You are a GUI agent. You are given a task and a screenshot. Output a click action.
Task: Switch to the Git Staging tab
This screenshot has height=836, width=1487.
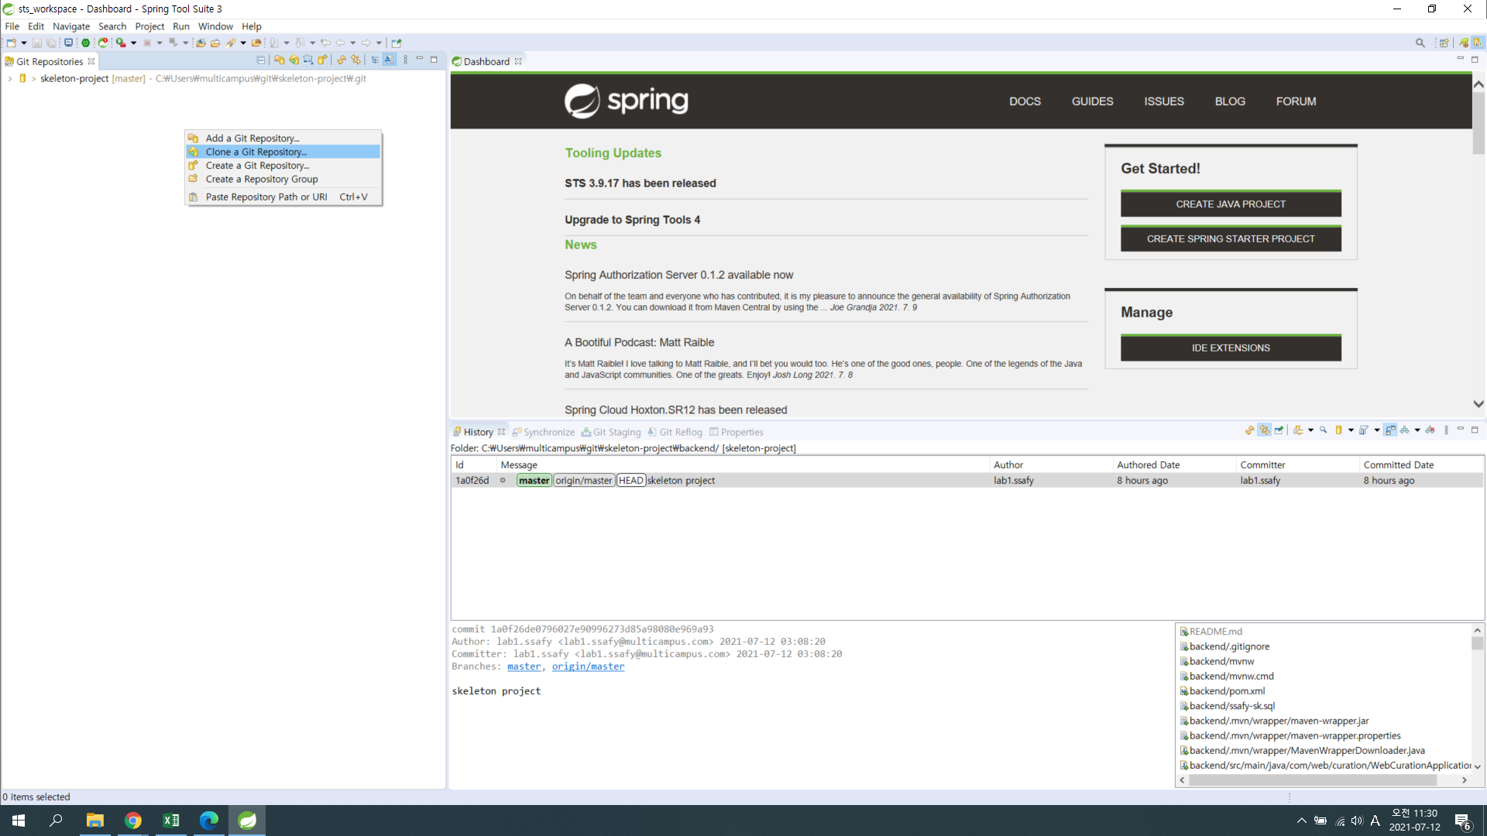tap(612, 432)
